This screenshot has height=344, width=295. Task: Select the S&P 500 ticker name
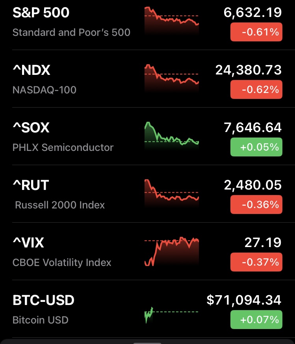tap(41, 13)
